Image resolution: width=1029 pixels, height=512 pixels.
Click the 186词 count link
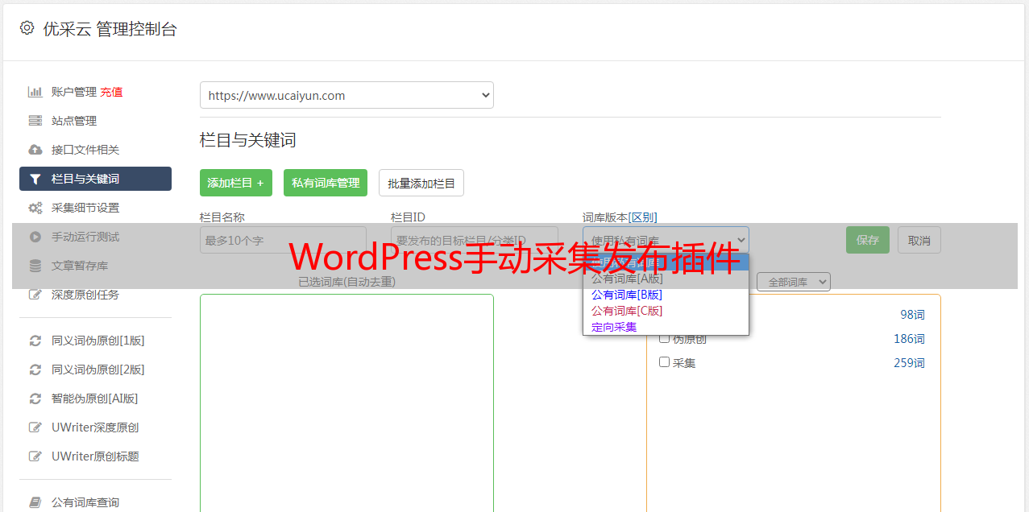(x=909, y=339)
